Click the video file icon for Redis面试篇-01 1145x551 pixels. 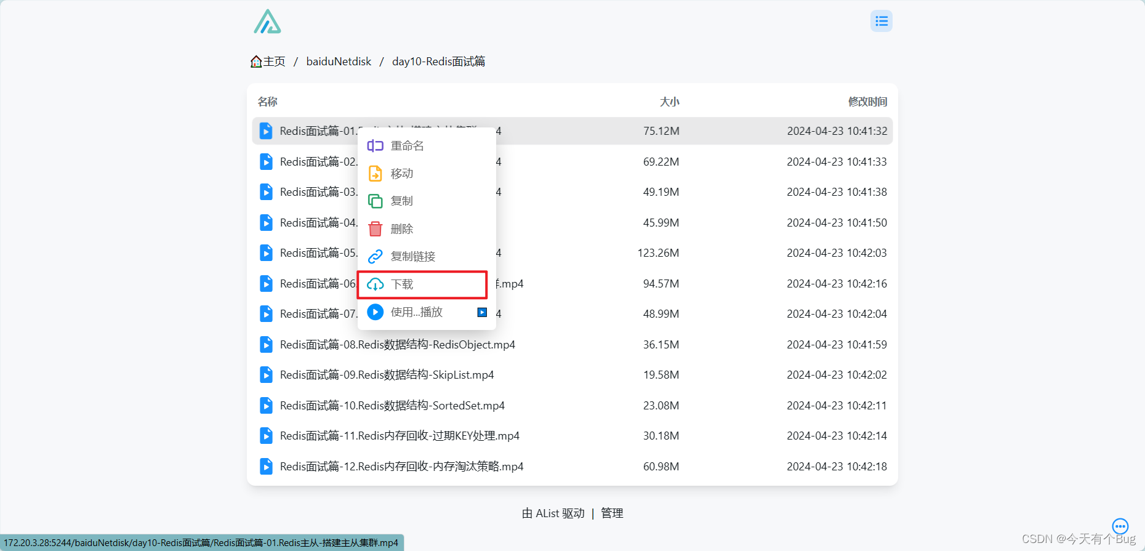point(266,131)
